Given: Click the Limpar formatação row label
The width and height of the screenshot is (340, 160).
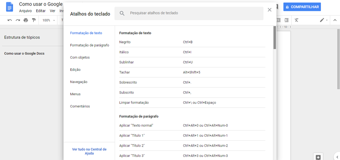Looking at the screenshot, I should click(x=134, y=102).
